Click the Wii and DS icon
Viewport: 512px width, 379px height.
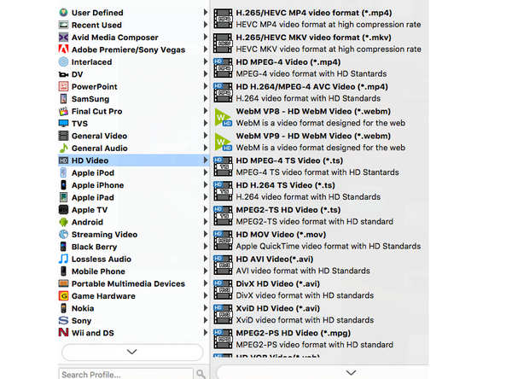pos(63,333)
